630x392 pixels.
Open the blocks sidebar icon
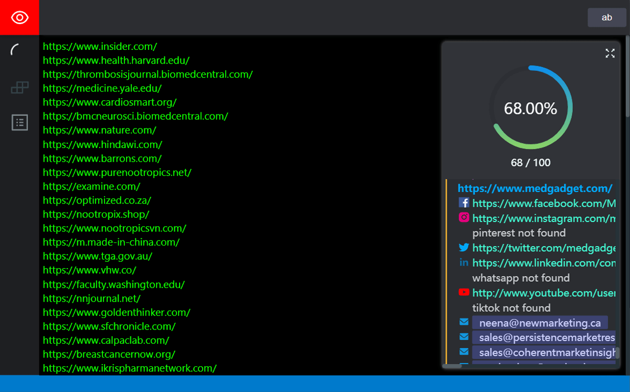click(19, 88)
